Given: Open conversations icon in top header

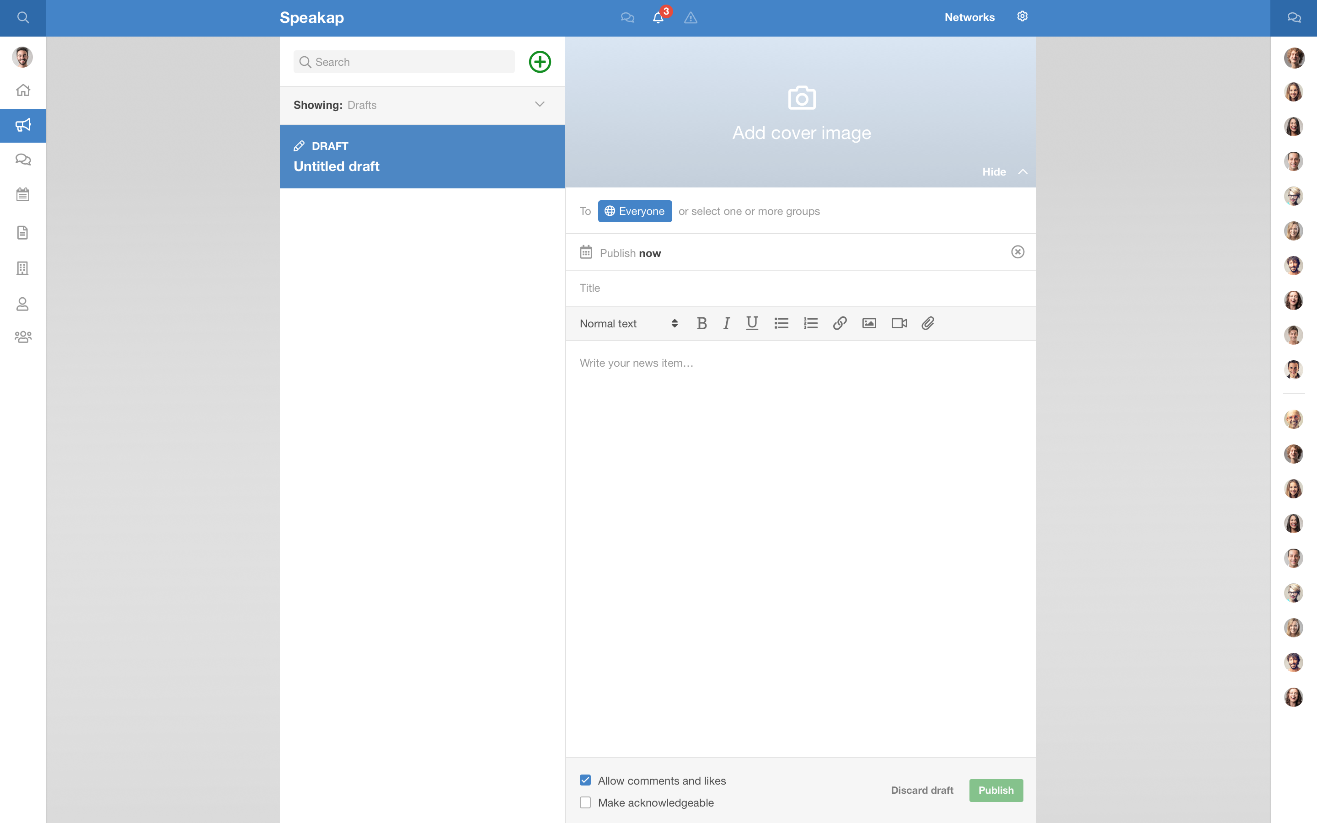Looking at the screenshot, I should click(x=627, y=17).
